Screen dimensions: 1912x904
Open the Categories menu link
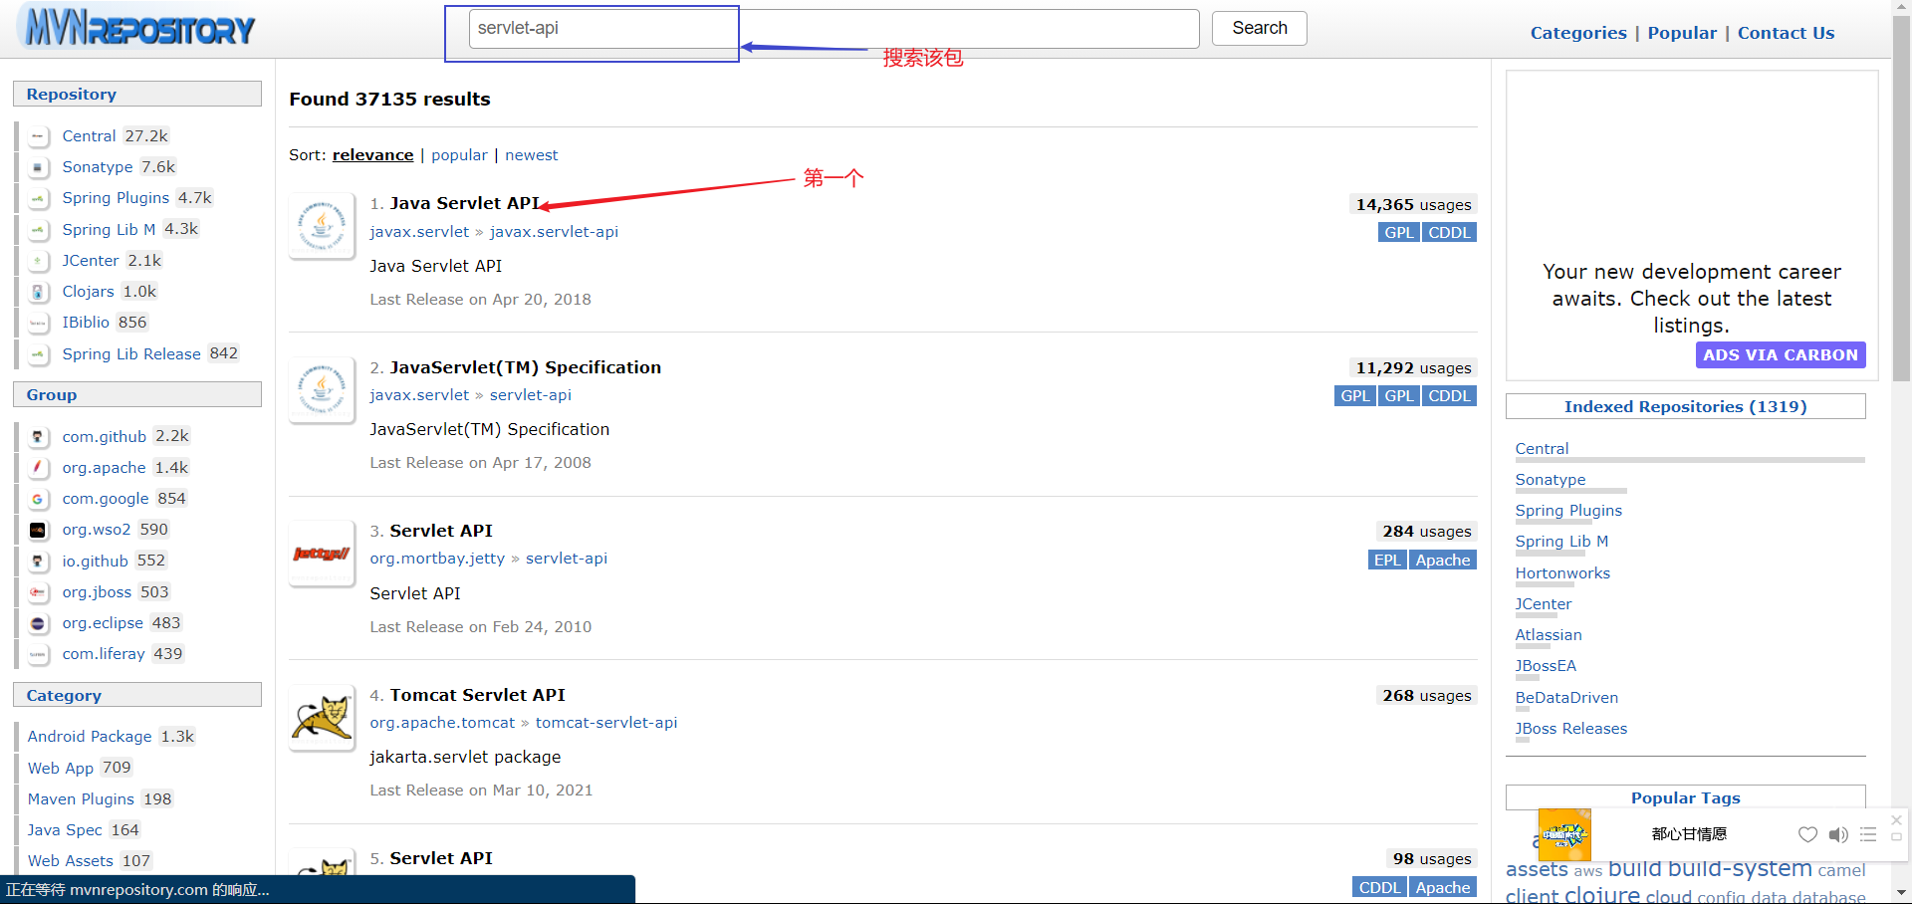click(x=1578, y=33)
